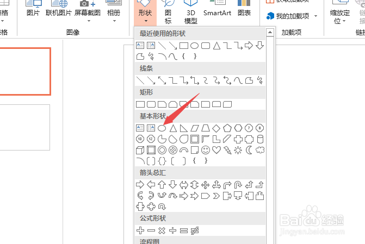Select the donut ring shape
365x244 pixels.
tap(162, 150)
